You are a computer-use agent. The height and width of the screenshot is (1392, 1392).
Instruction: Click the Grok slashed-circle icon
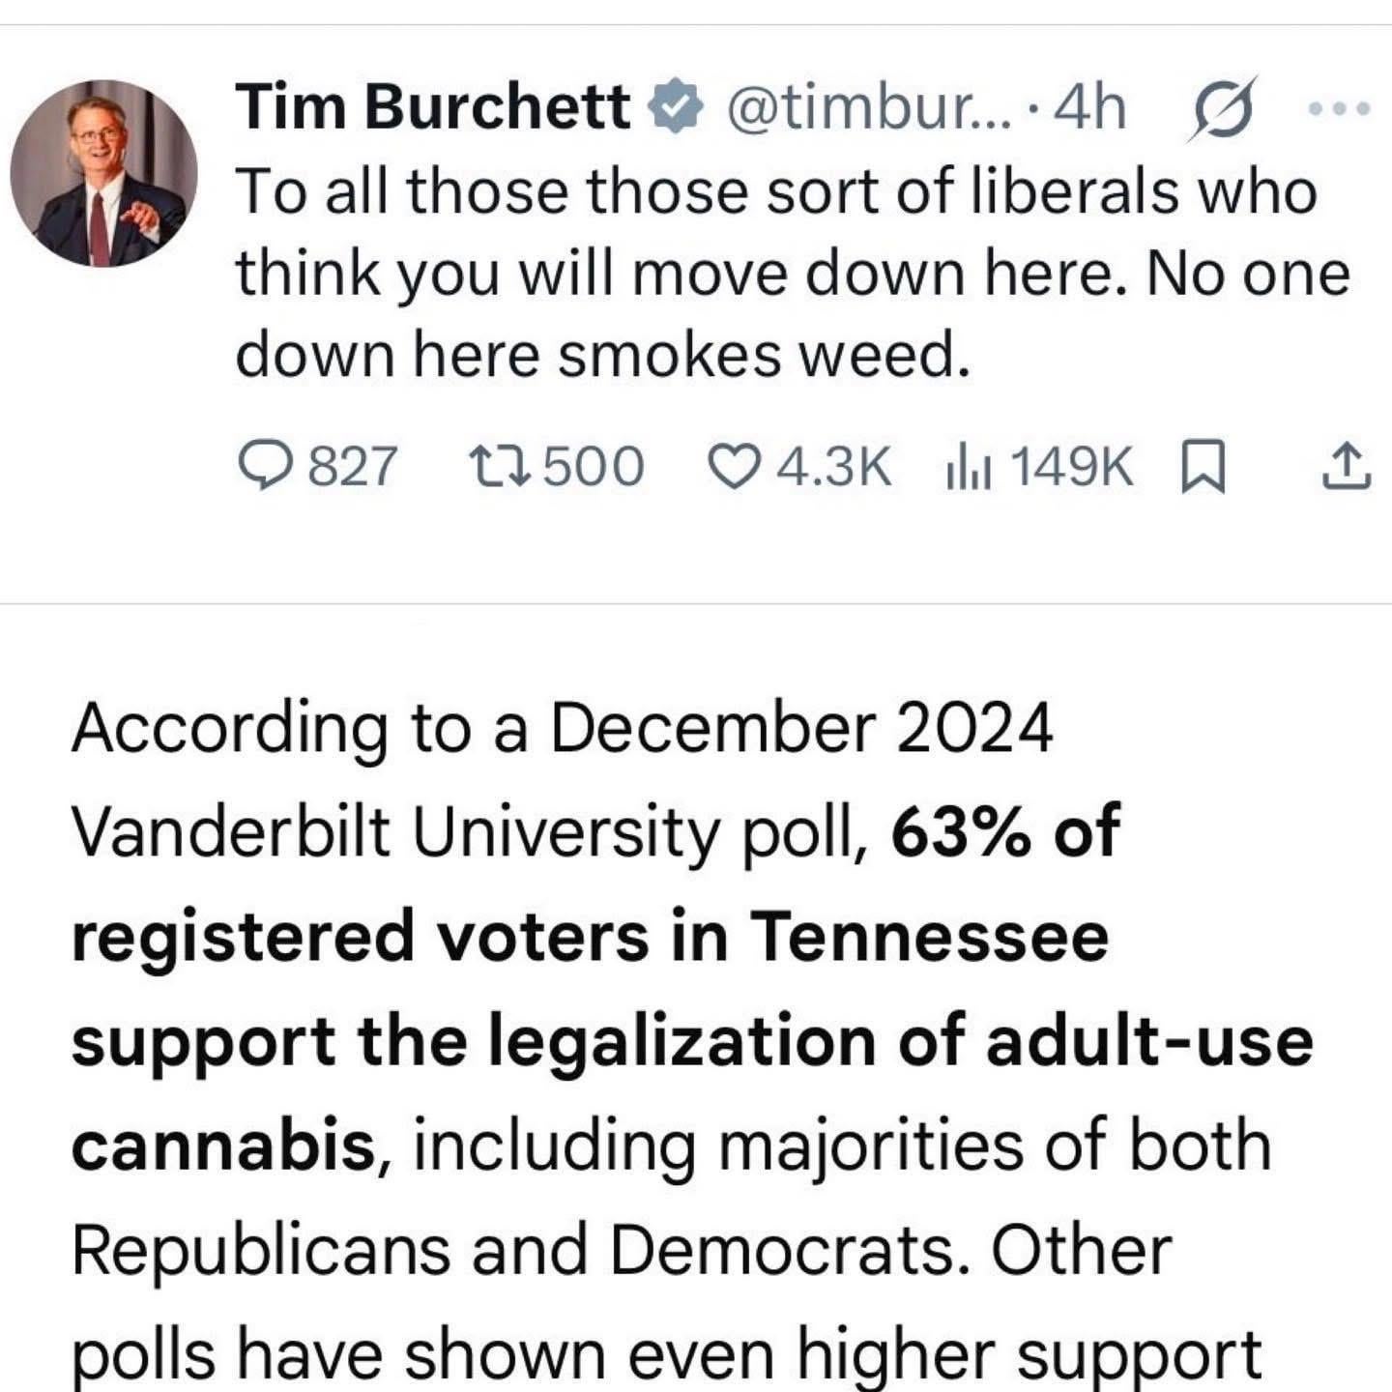1225,108
